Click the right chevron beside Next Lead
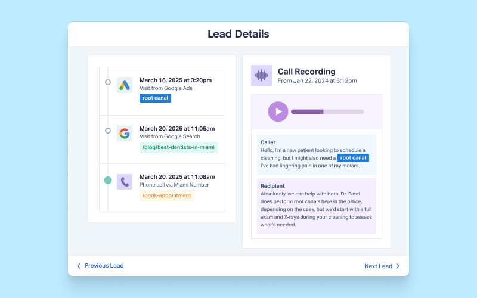This screenshot has width=477, height=298. click(x=398, y=266)
